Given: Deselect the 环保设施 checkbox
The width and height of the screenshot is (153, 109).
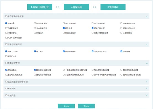Looking at the screenshot, I should coord(122,51).
